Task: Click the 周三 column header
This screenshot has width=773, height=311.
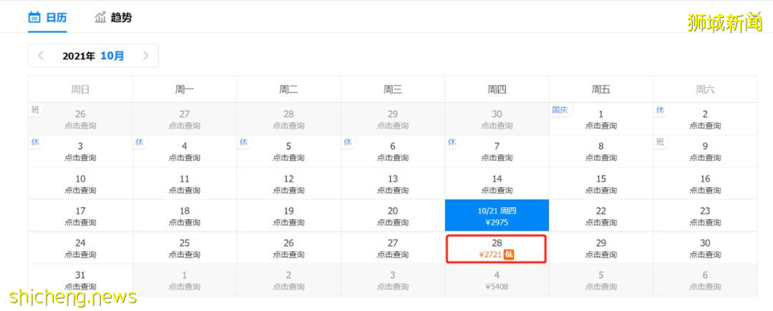Action: (x=392, y=89)
